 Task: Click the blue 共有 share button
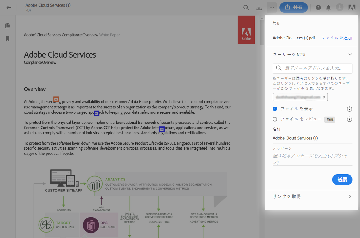click(x=294, y=8)
